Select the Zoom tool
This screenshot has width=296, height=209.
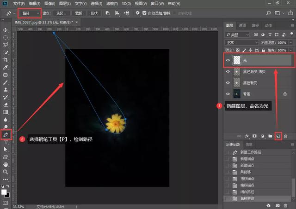[x=5, y=172]
